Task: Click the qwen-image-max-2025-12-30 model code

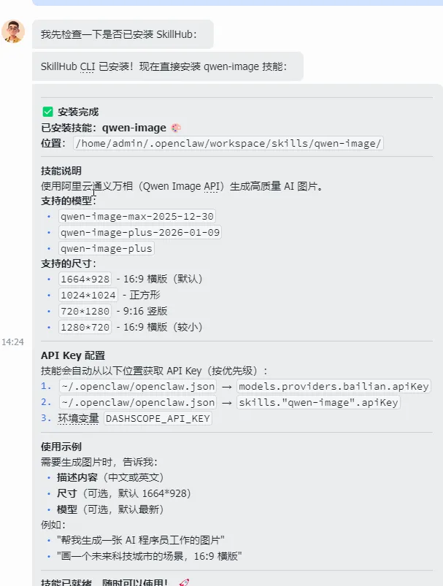Action: point(137,217)
